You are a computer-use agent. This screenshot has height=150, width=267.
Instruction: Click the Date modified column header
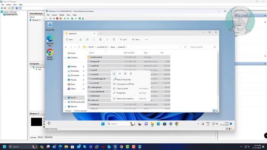click(x=129, y=53)
